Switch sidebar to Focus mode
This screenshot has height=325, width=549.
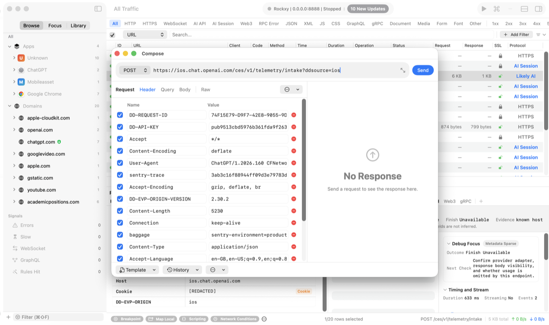[x=55, y=26]
